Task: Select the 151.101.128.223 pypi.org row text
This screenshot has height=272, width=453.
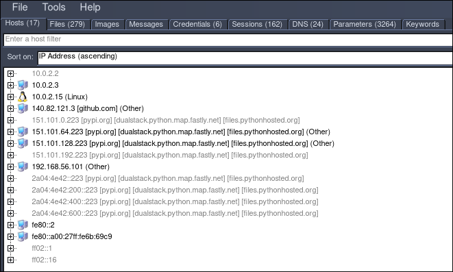Action: (x=183, y=143)
